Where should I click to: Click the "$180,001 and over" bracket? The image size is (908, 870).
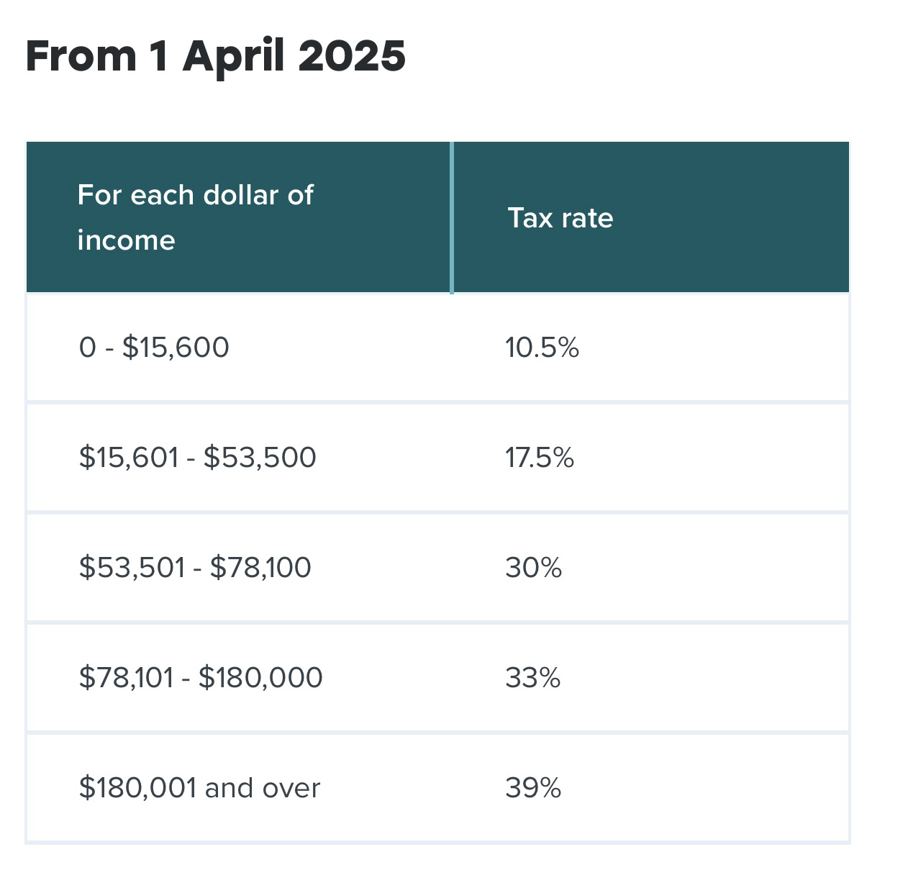click(x=199, y=788)
